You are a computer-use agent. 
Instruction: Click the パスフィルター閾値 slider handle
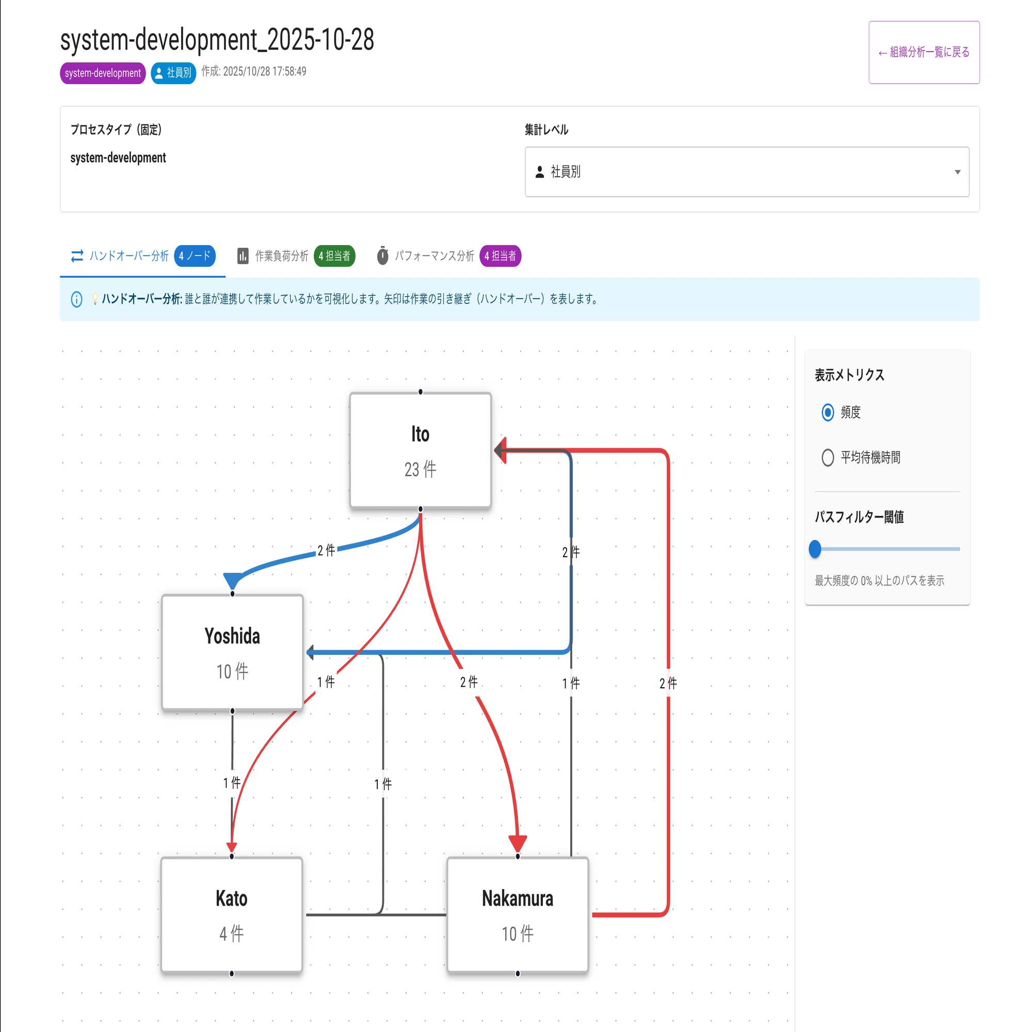[x=815, y=549]
